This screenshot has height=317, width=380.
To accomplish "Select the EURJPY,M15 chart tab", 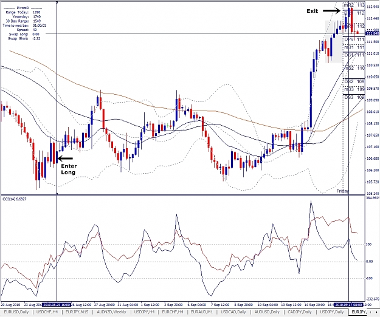I will [77, 312].
